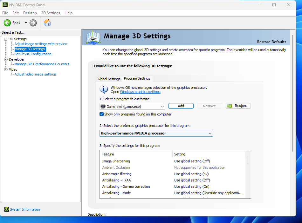Click the NVIDIA Control Panel title bar icon

(x=5, y=5)
